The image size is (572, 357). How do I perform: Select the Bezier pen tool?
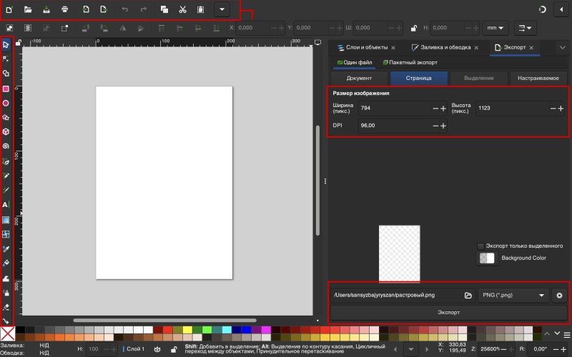[x=6, y=162]
